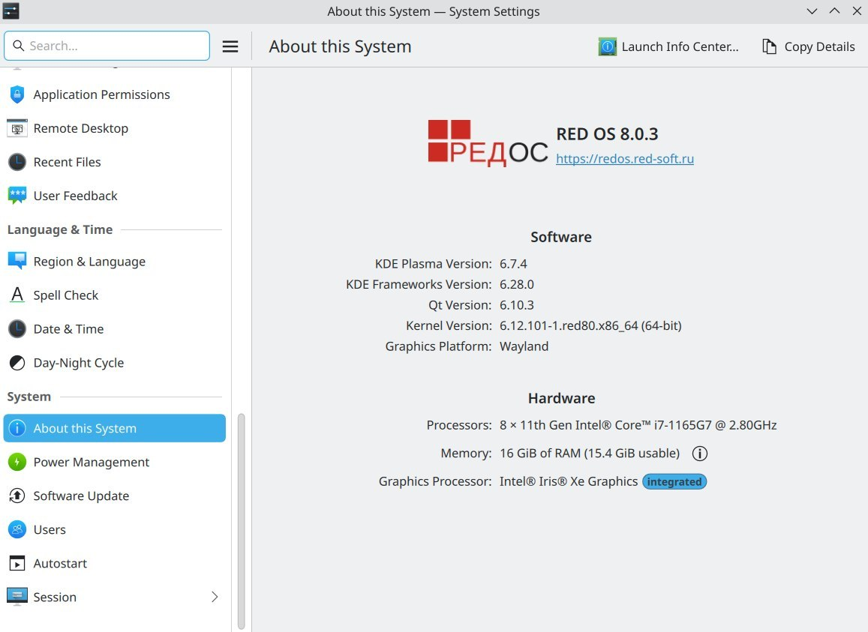Expand the Session submenu chevron
This screenshot has width=868, height=632.
point(215,597)
